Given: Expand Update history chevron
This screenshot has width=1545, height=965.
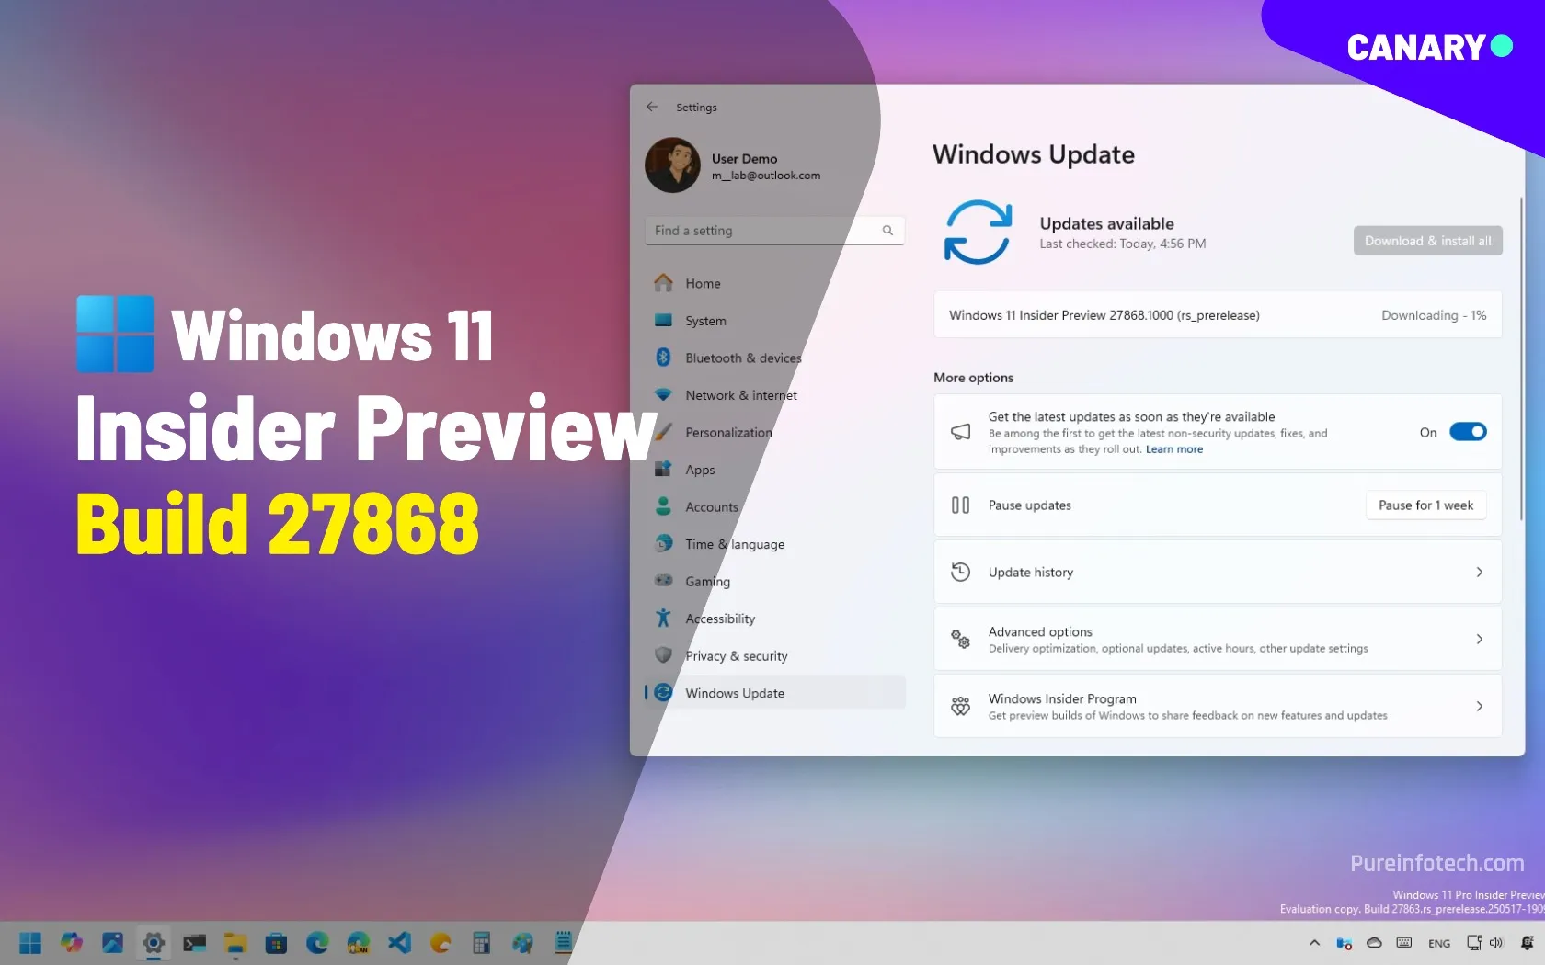Looking at the screenshot, I should 1480,572.
